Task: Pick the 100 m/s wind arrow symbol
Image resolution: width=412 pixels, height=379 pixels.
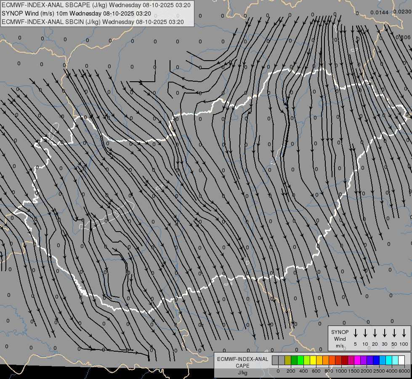Action: pyautogui.click(x=404, y=333)
